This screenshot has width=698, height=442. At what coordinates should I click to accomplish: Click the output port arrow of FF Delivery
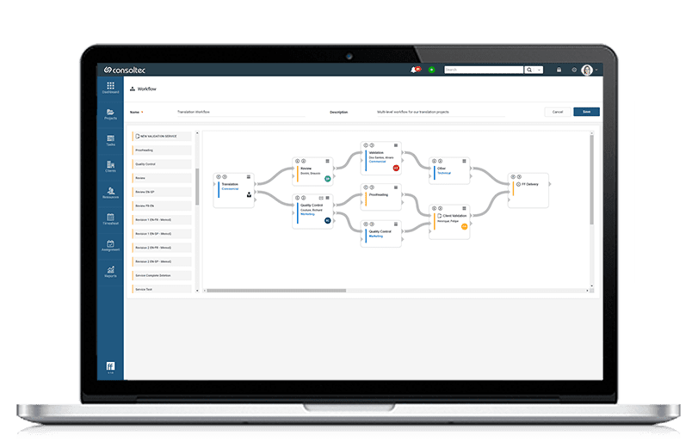[x=550, y=184]
